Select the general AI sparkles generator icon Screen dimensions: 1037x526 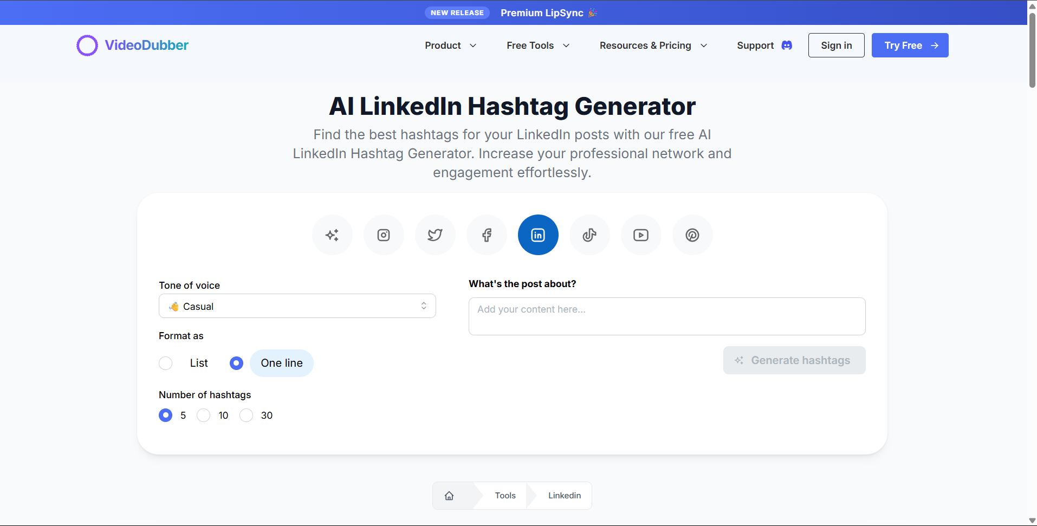coord(332,235)
